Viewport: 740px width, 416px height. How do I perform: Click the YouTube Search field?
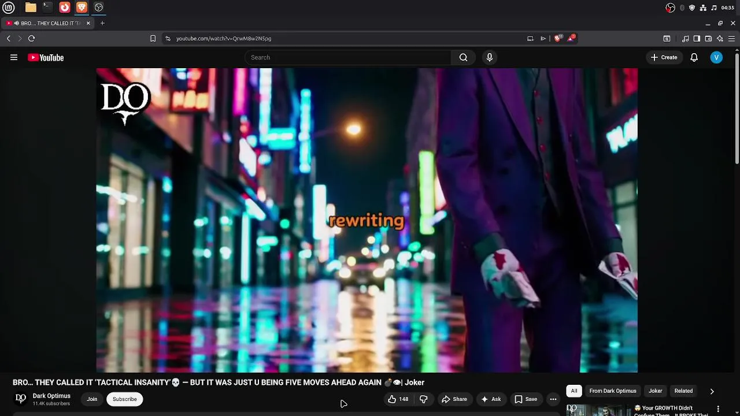(347, 57)
